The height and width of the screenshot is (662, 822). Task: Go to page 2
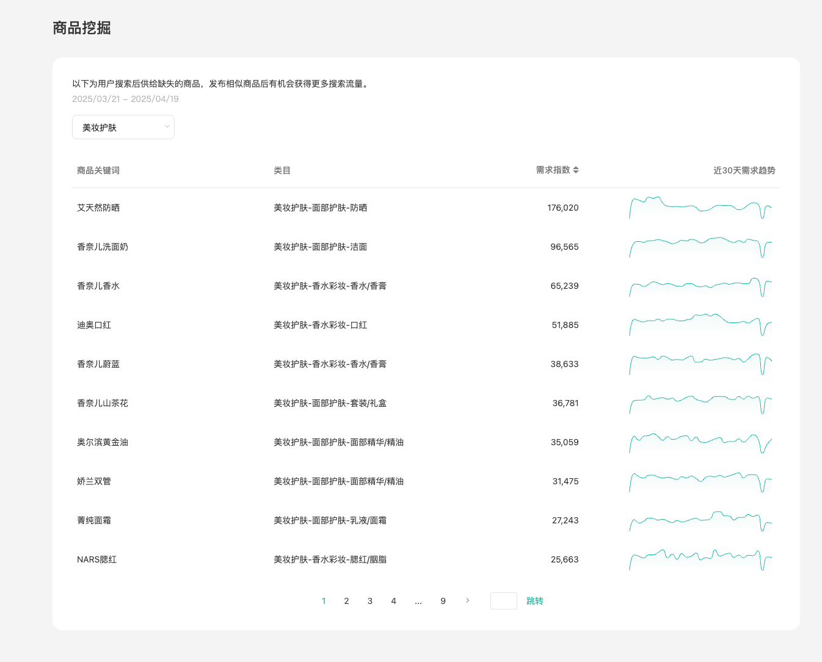coord(346,601)
